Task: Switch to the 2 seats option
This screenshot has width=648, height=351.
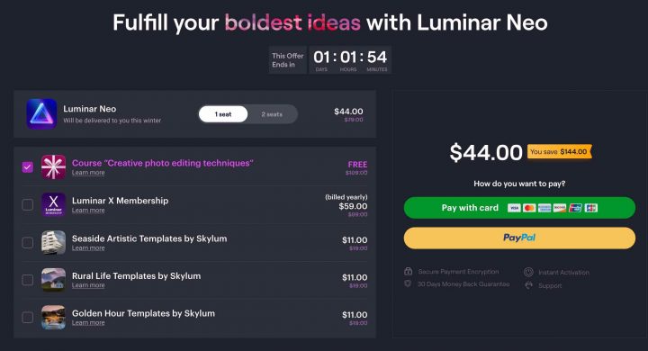Action: [x=272, y=114]
